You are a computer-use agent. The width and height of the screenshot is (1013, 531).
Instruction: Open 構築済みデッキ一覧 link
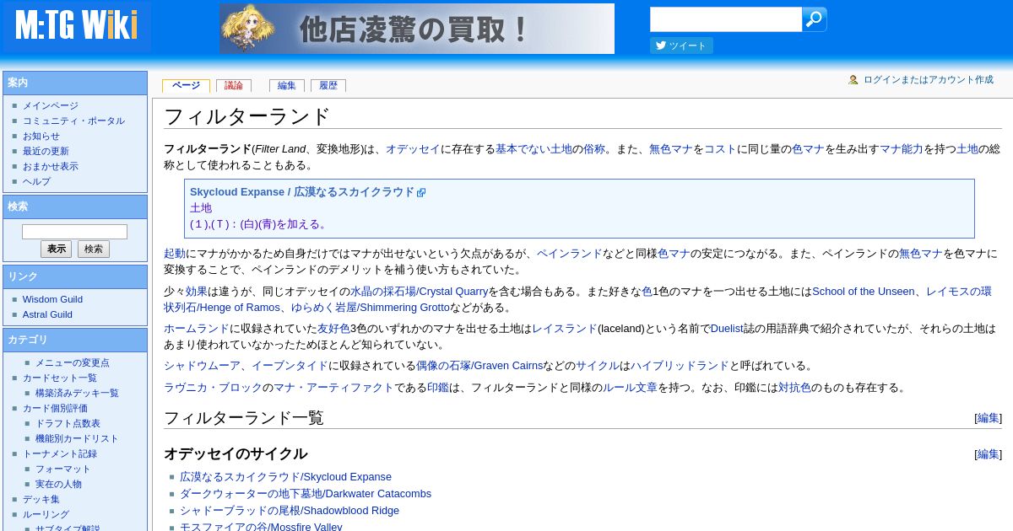point(77,394)
